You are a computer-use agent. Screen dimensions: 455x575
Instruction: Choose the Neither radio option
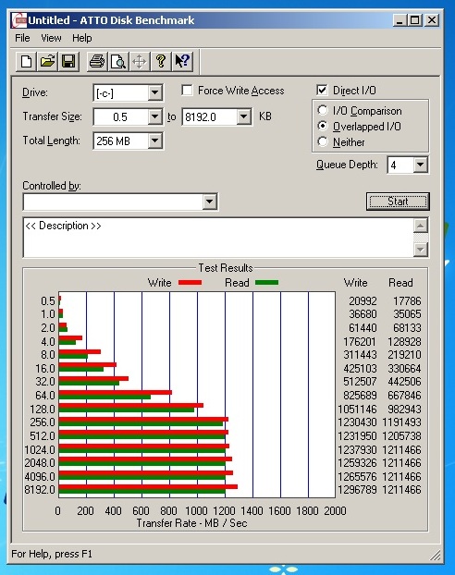pos(323,141)
